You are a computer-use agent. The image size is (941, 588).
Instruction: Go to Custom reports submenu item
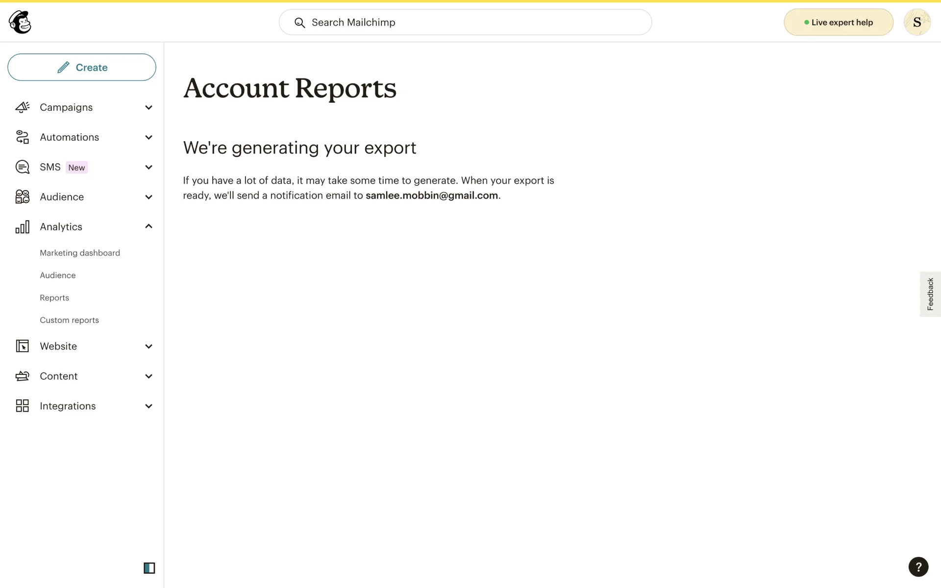point(69,320)
